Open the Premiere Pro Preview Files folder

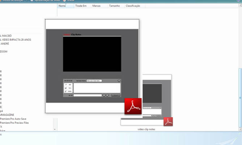click(14, 123)
